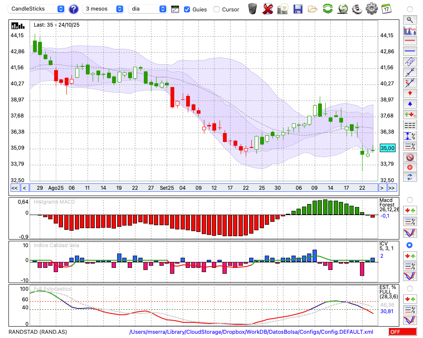
Task: Uncheck the Guies checkbox
Action: pyautogui.click(x=187, y=9)
